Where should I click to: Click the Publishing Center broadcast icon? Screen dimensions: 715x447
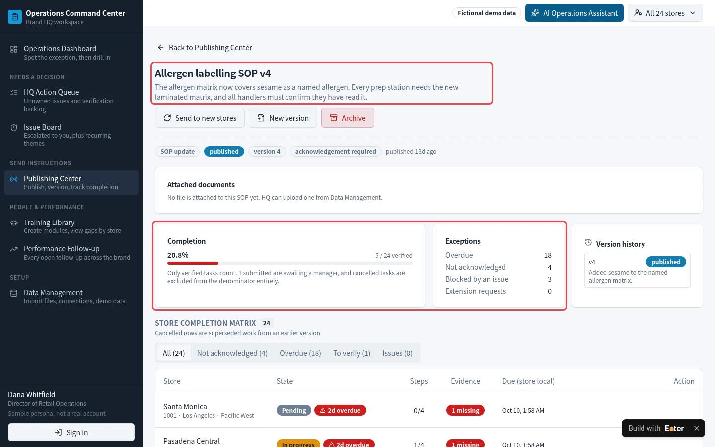tap(14, 179)
